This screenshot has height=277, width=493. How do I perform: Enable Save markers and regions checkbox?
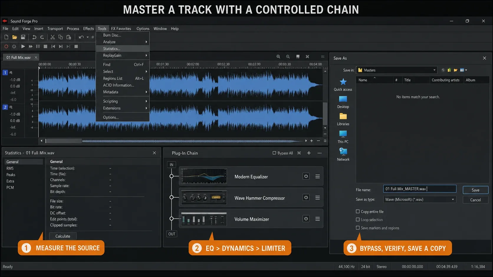coord(358,228)
